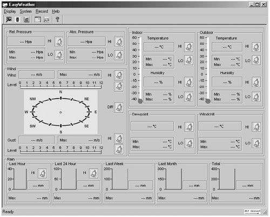This screenshot has height=217, width=270.
Task: Click the Gust level 0-12 scale
Action: click(60, 150)
